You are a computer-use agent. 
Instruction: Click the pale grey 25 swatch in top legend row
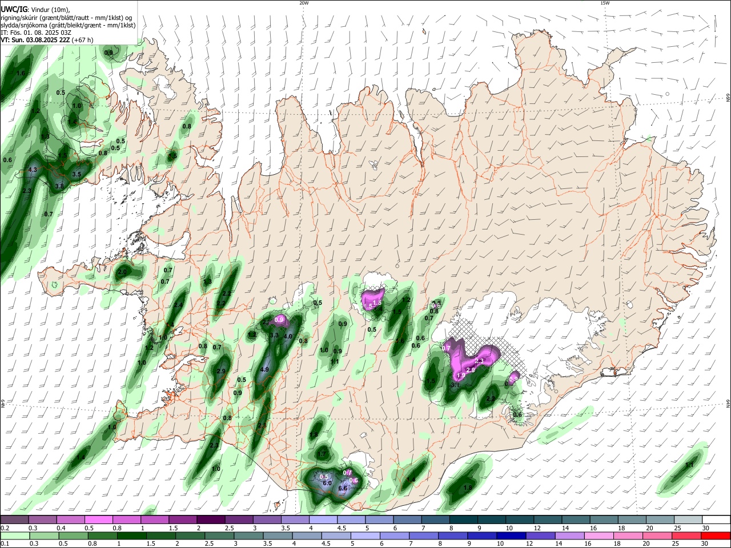(x=688, y=520)
